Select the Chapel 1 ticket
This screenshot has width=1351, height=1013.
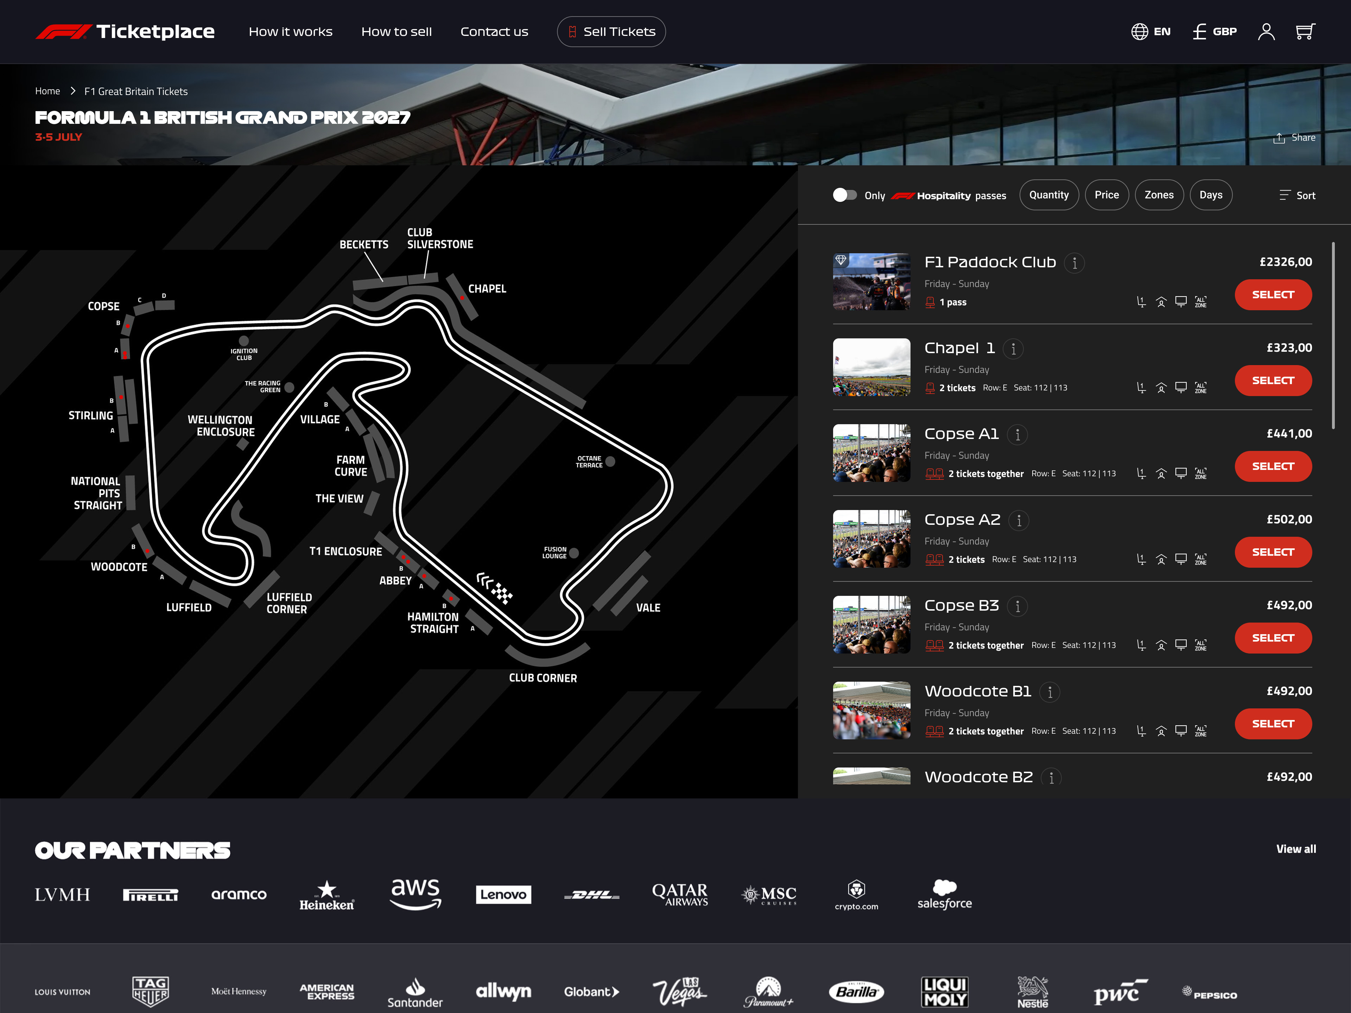1273,381
